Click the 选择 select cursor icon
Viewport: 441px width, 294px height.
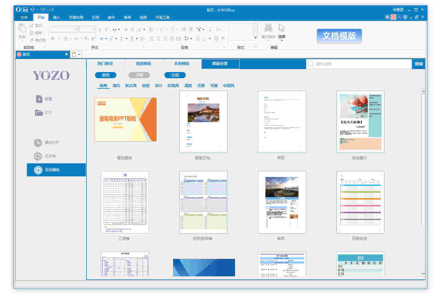[x=282, y=28]
